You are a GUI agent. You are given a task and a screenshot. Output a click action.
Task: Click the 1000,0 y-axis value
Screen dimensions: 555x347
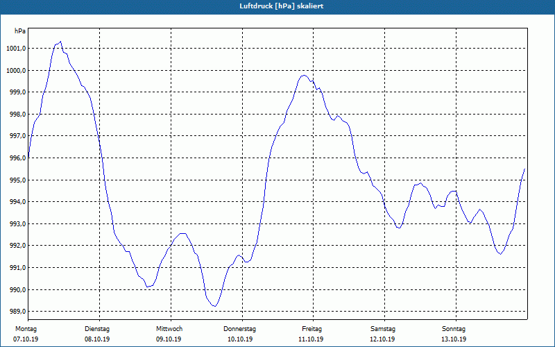(16, 71)
